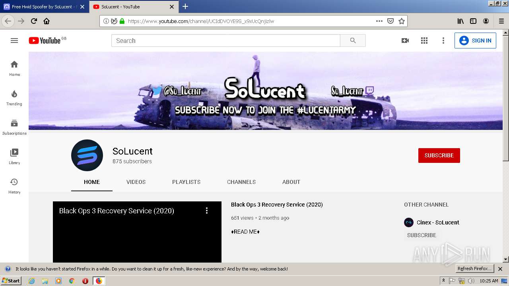Image resolution: width=509 pixels, height=286 pixels.
Task: Open YouTube settings three-dot menu
Action: [443, 41]
